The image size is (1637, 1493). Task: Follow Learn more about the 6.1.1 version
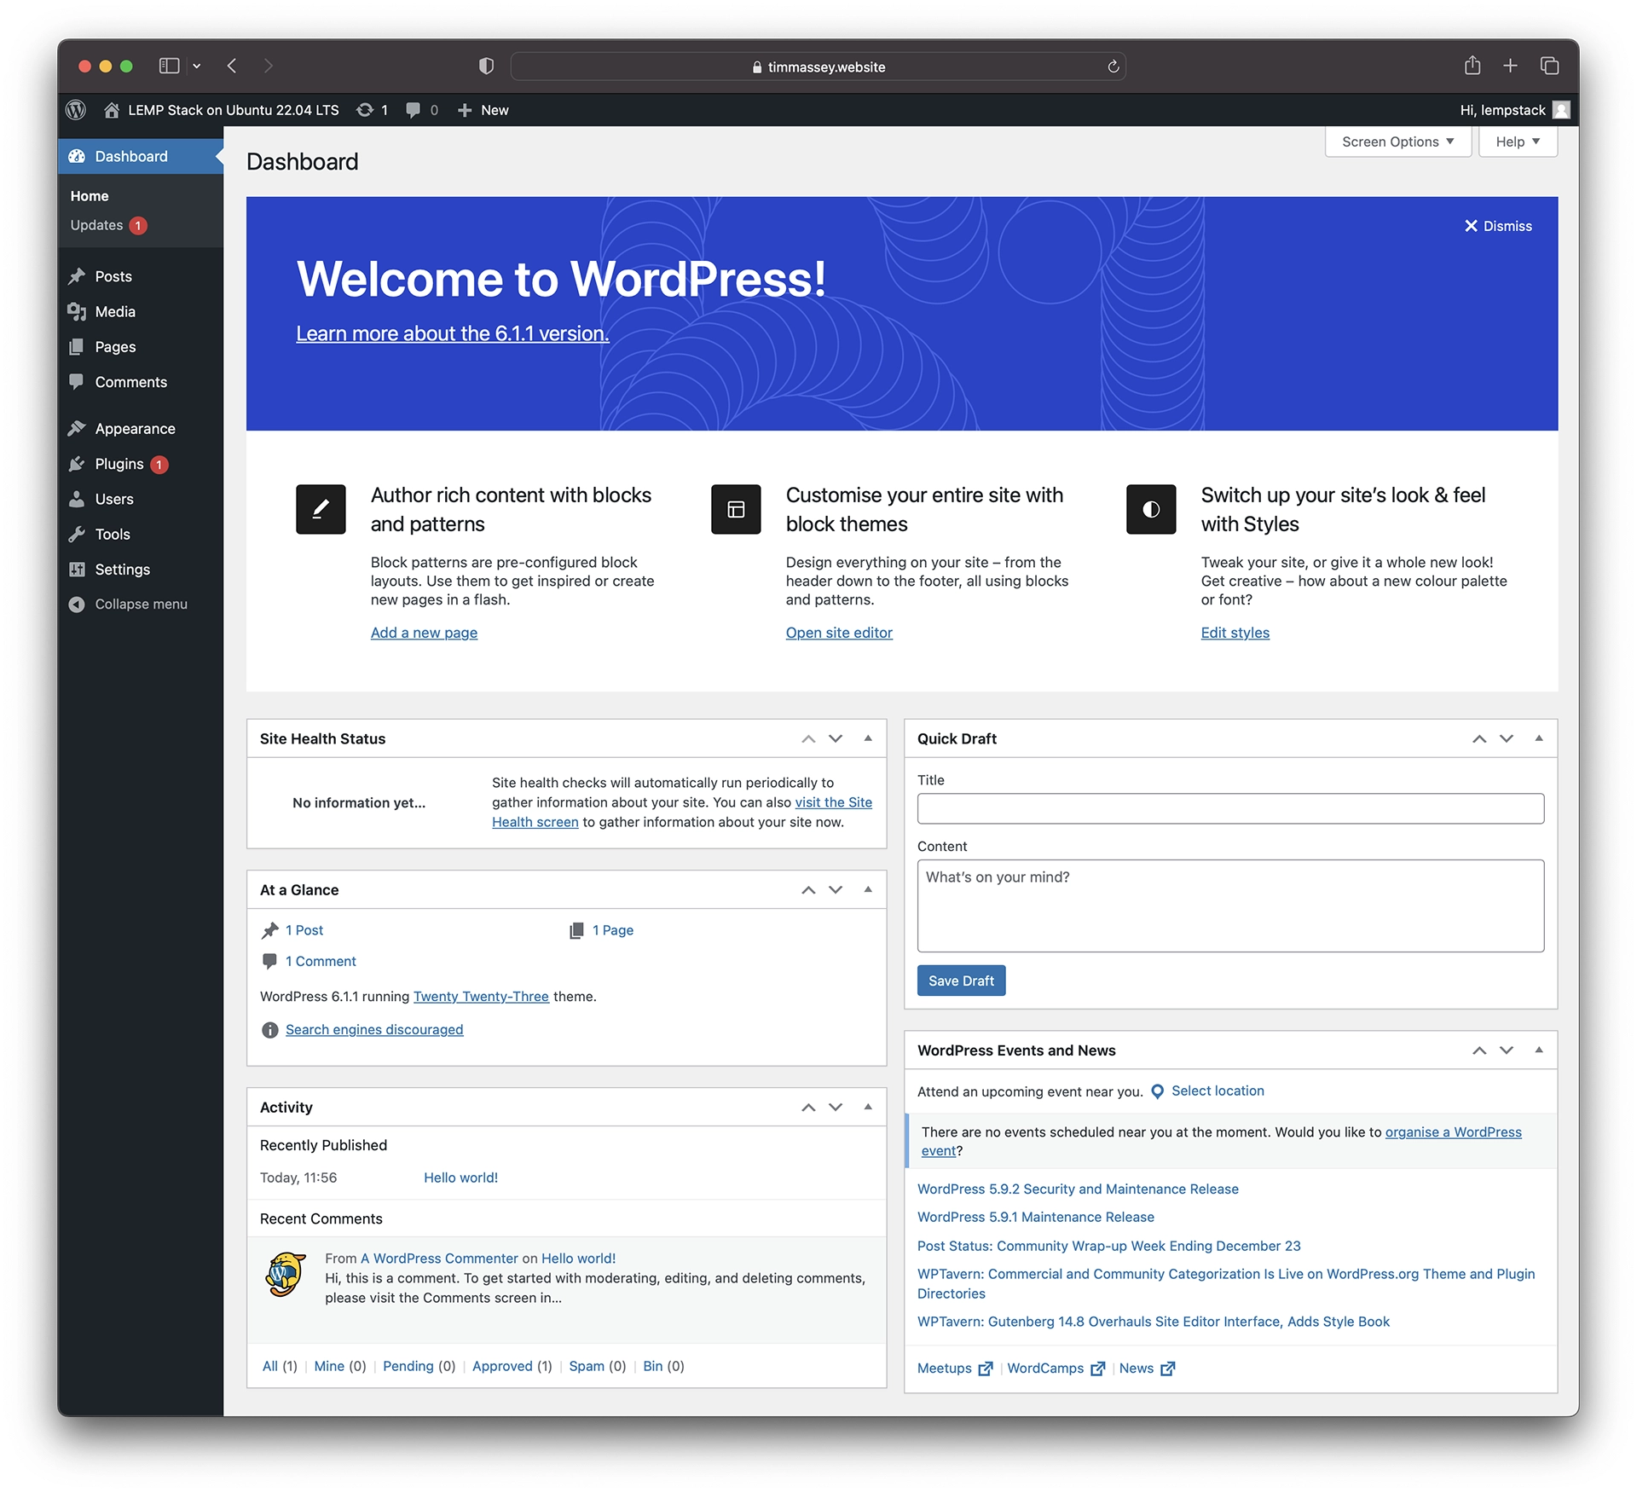[452, 333]
